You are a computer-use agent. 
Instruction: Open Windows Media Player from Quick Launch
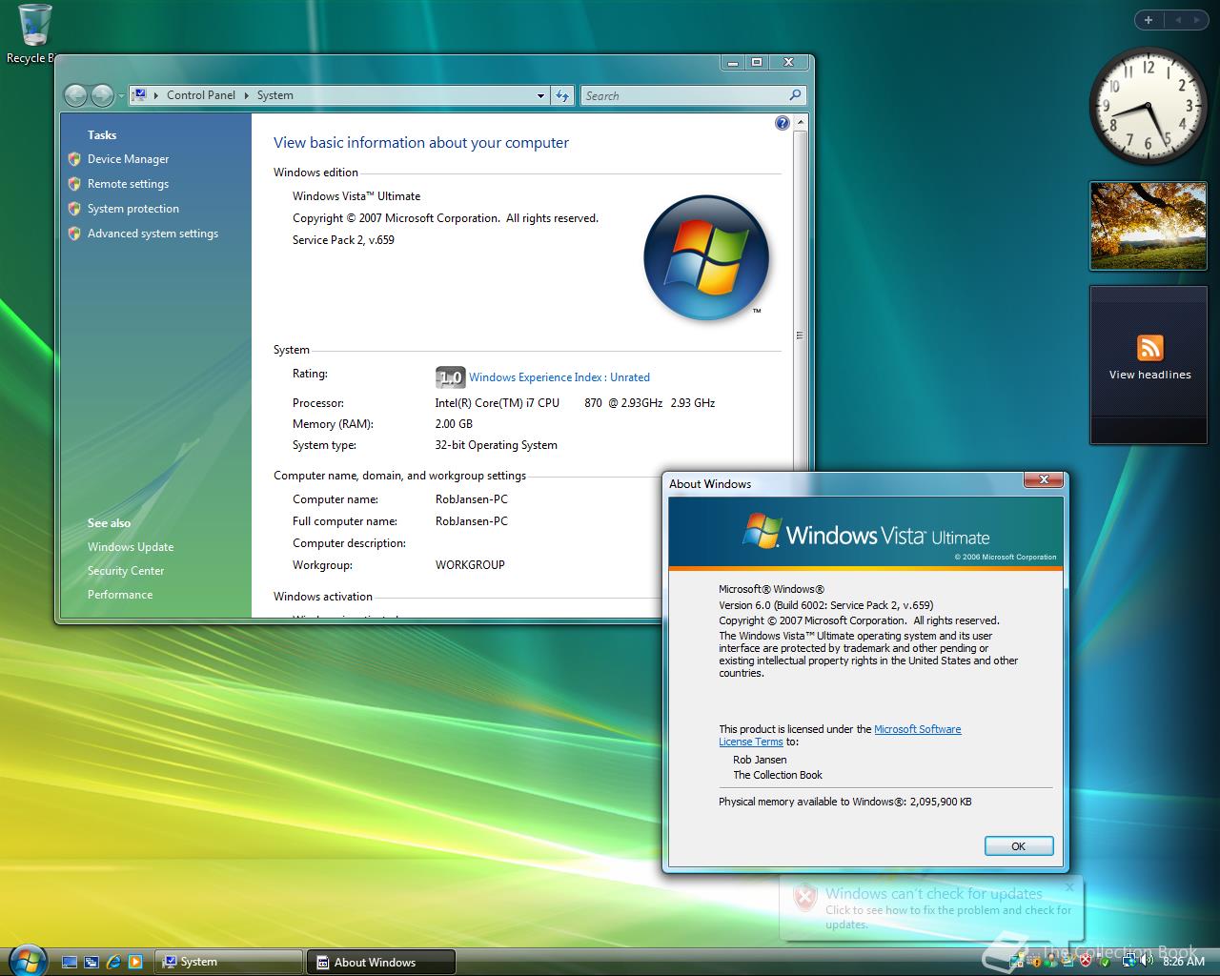[135, 961]
